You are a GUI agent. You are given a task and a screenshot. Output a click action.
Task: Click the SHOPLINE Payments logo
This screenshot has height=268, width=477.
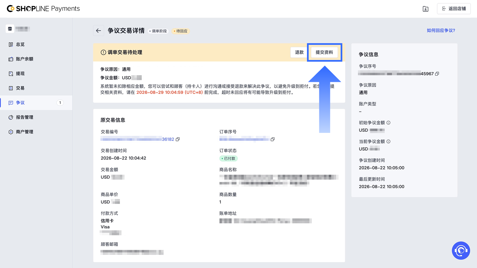[43, 9]
